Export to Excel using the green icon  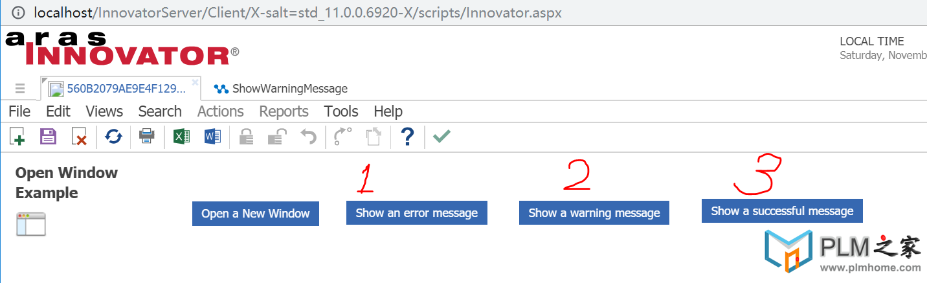coord(181,137)
